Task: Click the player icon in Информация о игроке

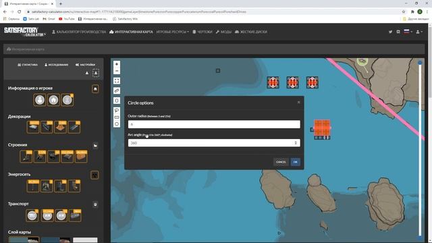Action: (40, 100)
